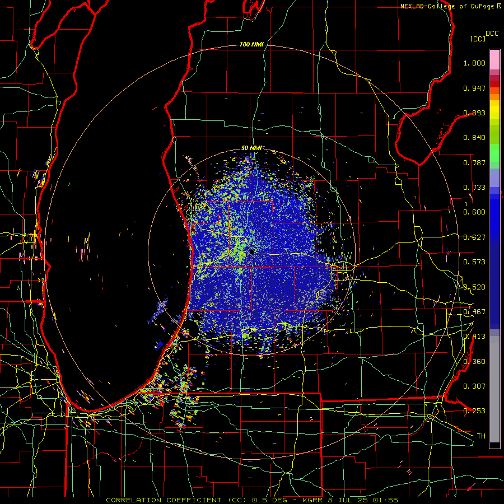Click the Correlation Coefficient caption at bottom
This screenshot has height=504, width=504.
tap(252, 500)
